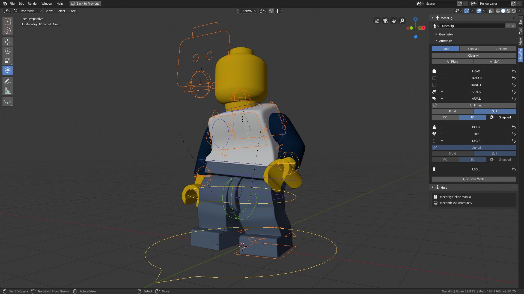Open the editor type dropdown

tap(7, 11)
